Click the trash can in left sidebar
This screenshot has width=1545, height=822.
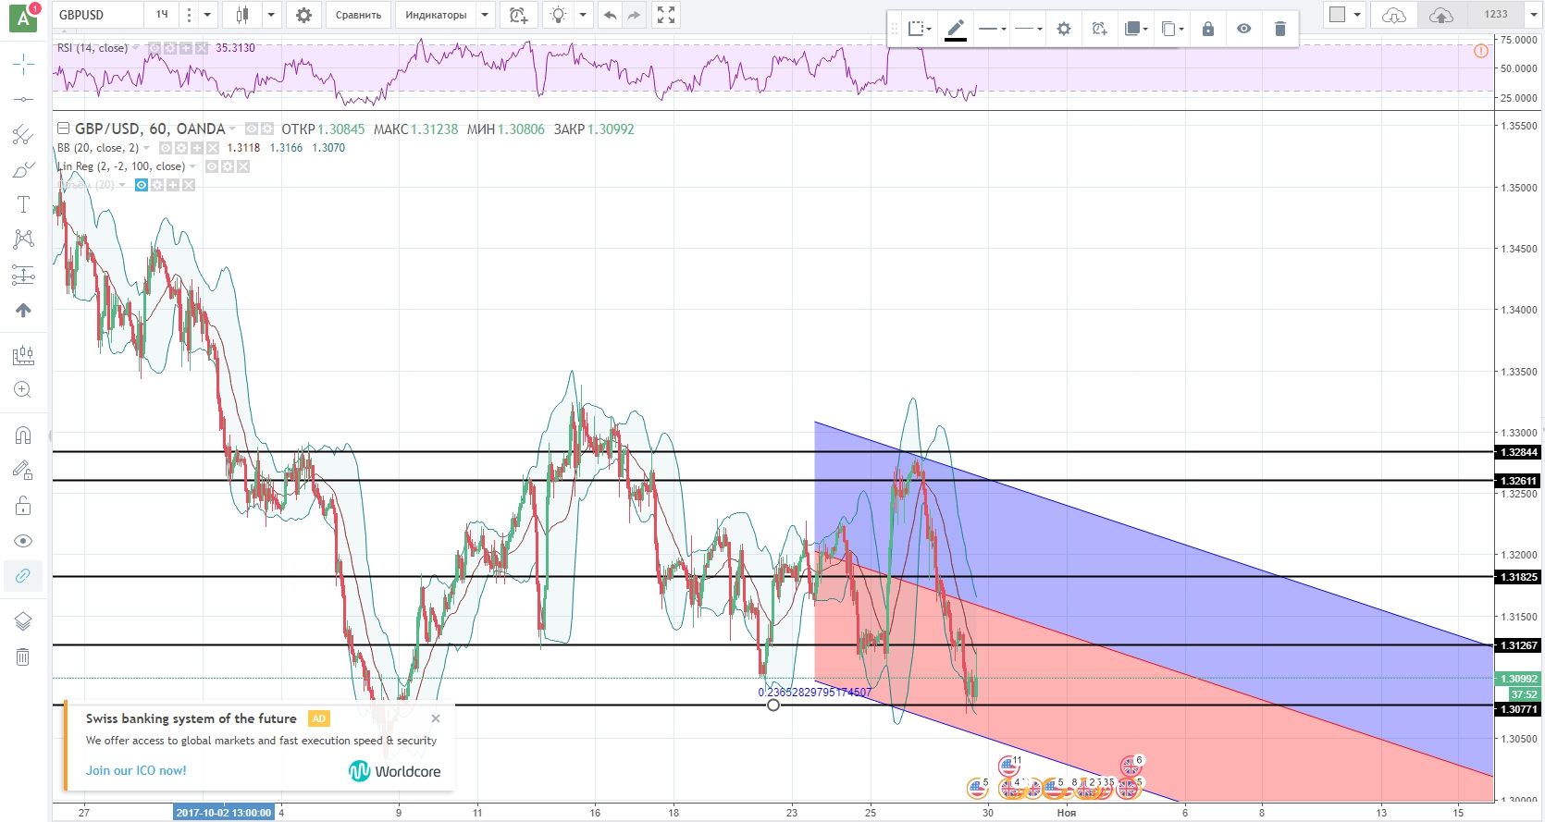23,656
